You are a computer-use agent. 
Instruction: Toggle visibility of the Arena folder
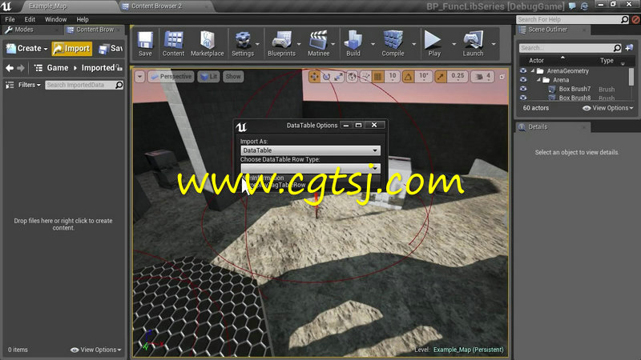pos(523,79)
